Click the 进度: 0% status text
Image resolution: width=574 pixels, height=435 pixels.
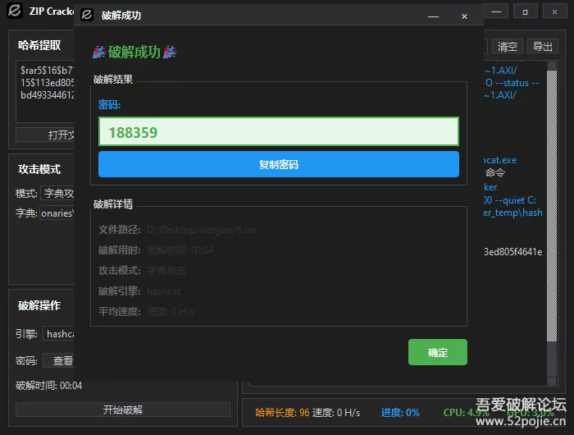(x=400, y=413)
